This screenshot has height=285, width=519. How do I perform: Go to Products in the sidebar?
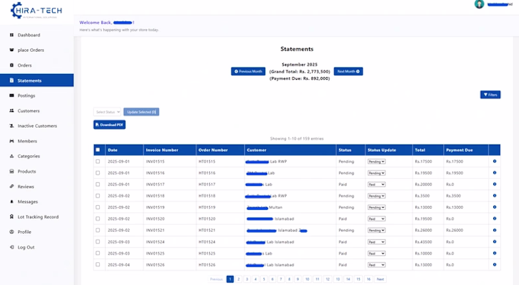click(x=27, y=172)
